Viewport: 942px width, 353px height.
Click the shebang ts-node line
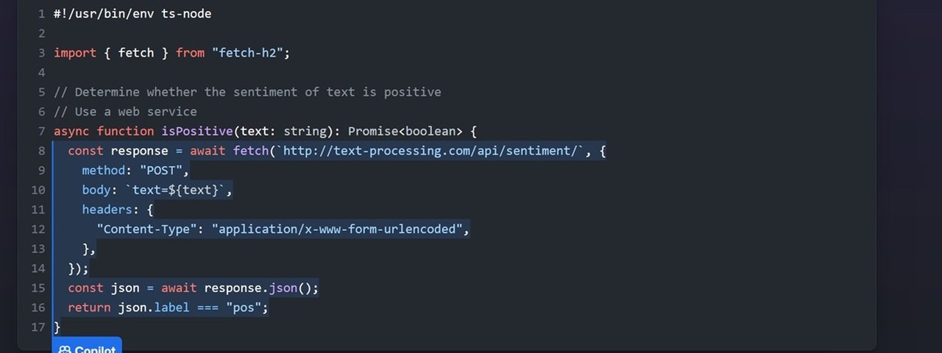pyautogui.click(x=132, y=14)
